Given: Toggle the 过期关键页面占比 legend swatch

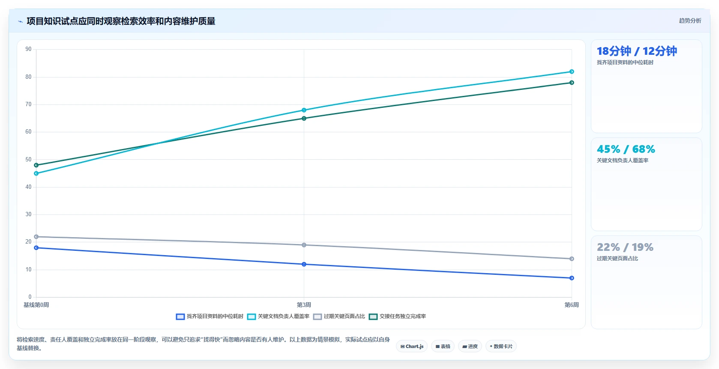Looking at the screenshot, I should coord(318,317).
